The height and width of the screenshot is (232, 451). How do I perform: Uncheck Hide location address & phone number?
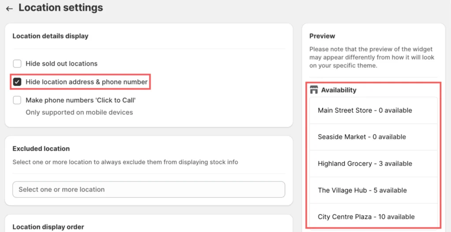(17, 82)
